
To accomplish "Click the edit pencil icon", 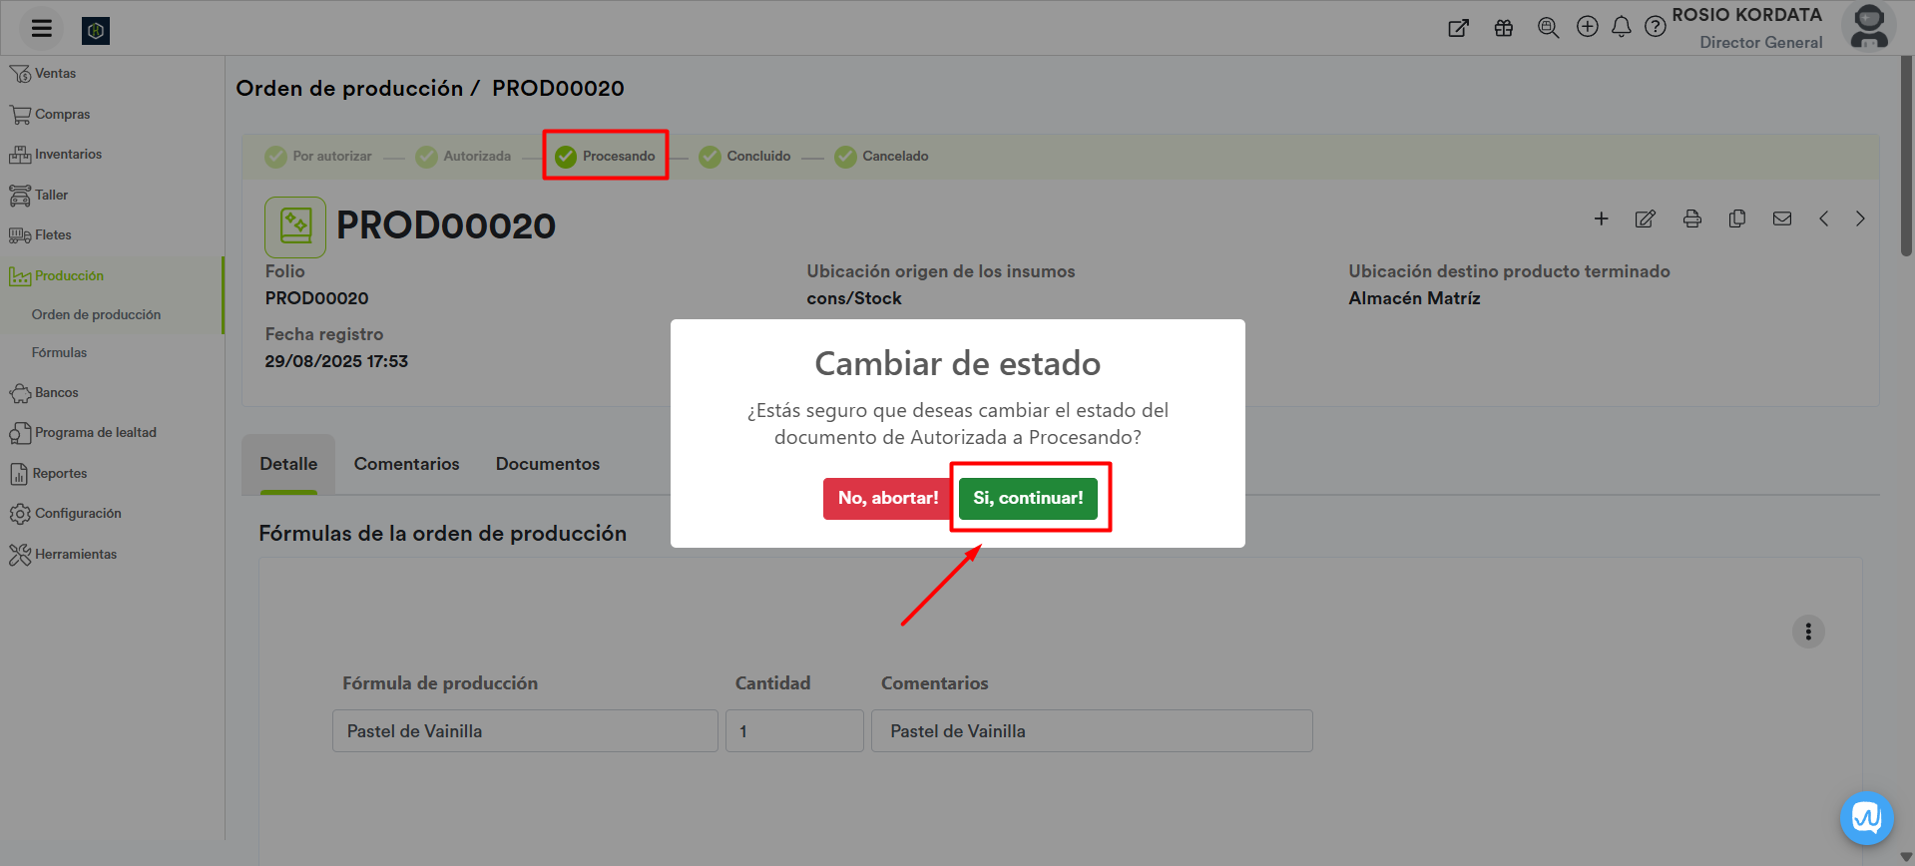I will 1645,219.
